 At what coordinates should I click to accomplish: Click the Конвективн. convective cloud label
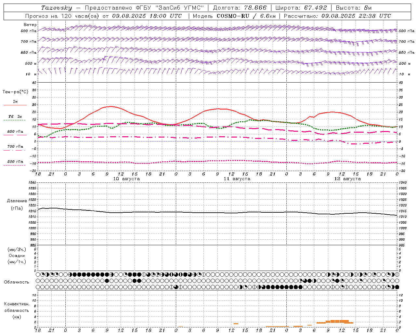[x=17, y=304]
